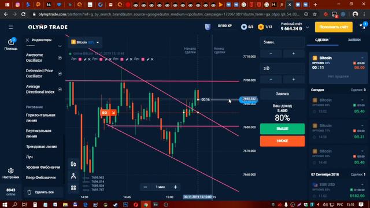
Task: Edit the last Луч ray with pencil
Action: click(148, 59)
